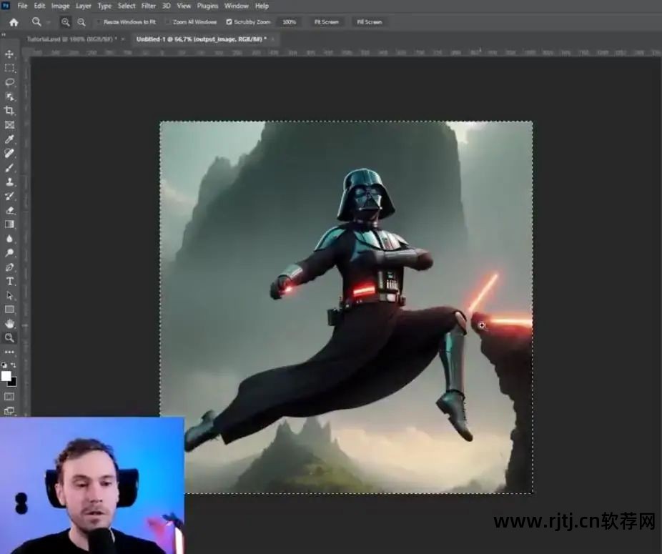
Task: Click the Fit Screen button
Action: [x=326, y=22]
